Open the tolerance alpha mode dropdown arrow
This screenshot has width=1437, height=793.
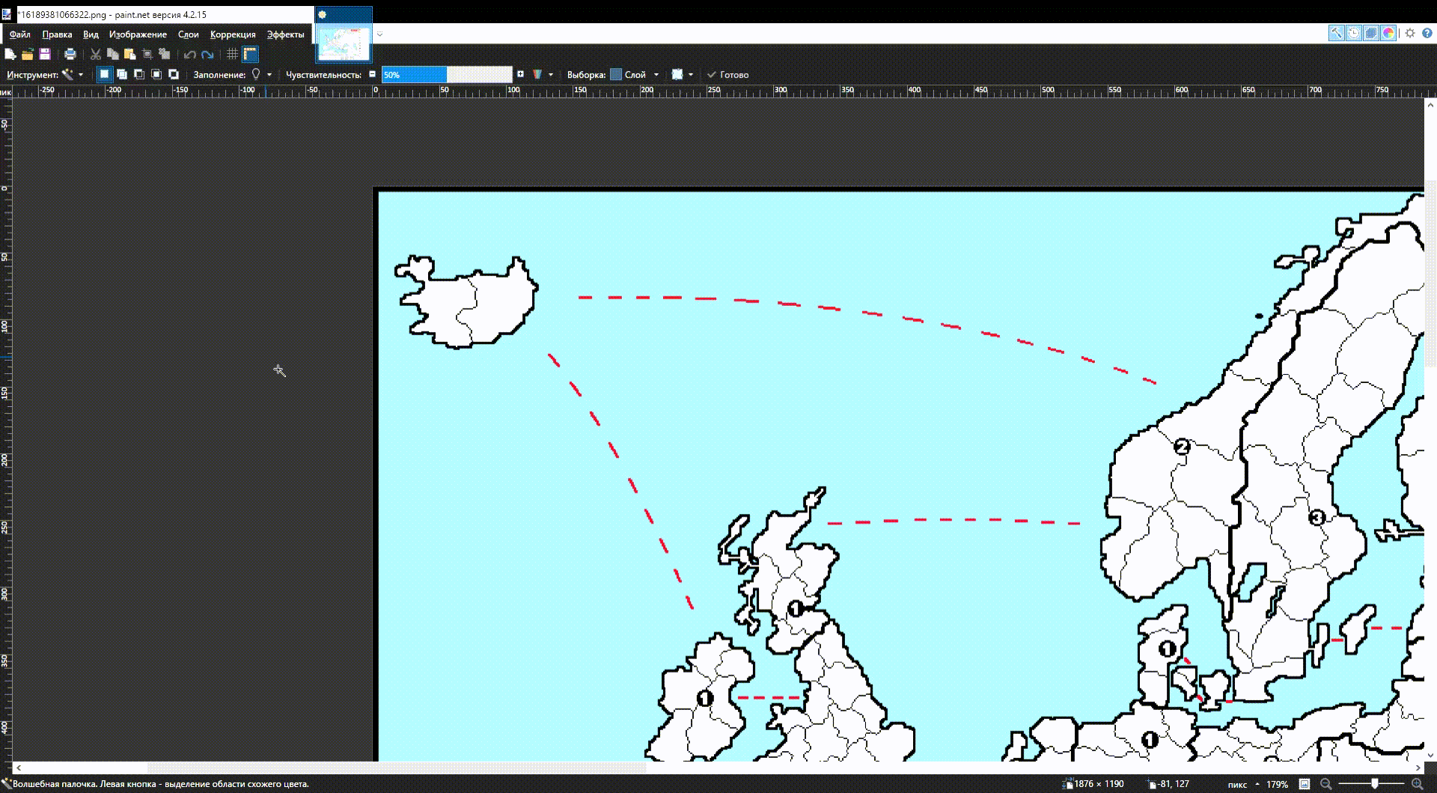551,74
